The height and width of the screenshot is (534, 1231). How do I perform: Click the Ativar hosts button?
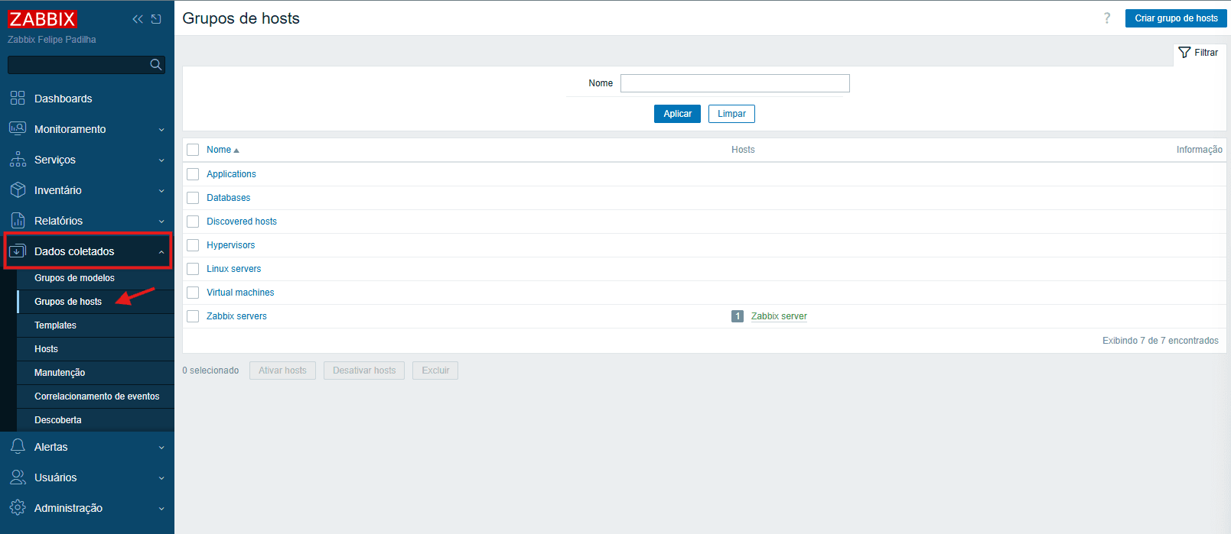(282, 371)
